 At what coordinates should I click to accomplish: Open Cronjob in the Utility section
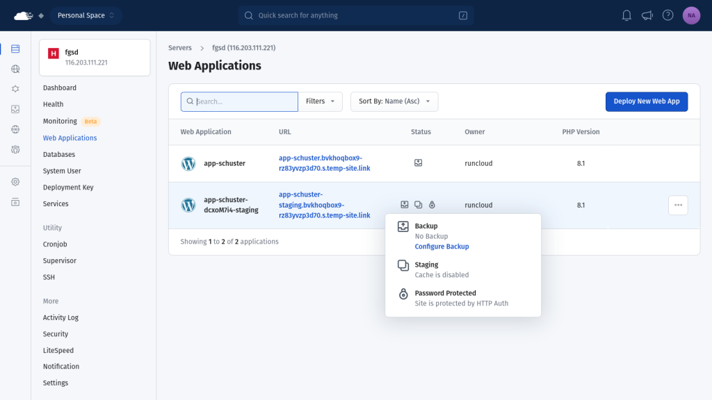(55, 244)
